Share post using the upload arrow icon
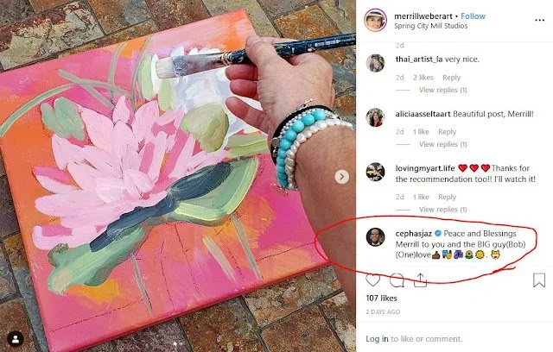The width and height of the screenshot is (553, 352). (420, 280)
